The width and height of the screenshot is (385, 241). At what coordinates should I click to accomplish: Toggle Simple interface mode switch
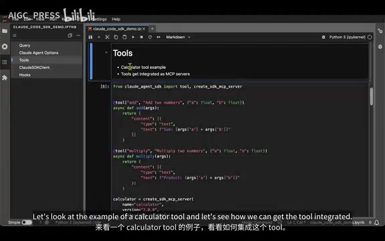[27, 222]
